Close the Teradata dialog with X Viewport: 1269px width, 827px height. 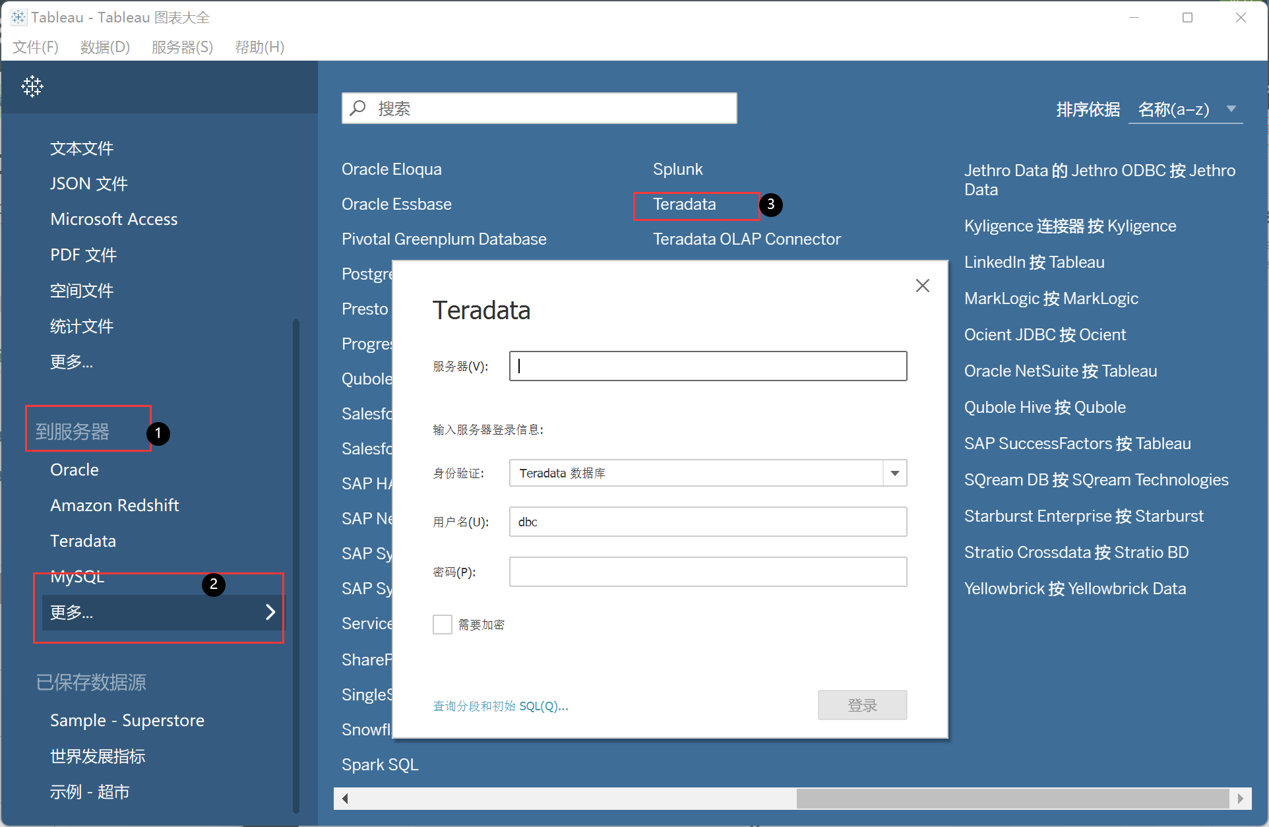tap(922, 286)
